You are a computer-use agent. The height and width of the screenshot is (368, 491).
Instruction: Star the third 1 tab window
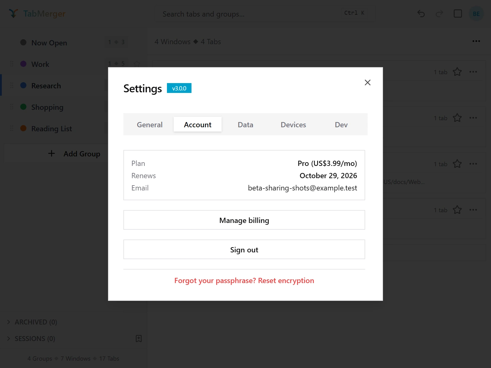pos(457,164)
